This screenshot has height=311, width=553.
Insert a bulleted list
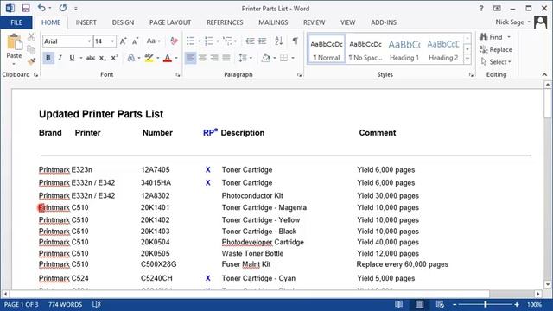190,41
